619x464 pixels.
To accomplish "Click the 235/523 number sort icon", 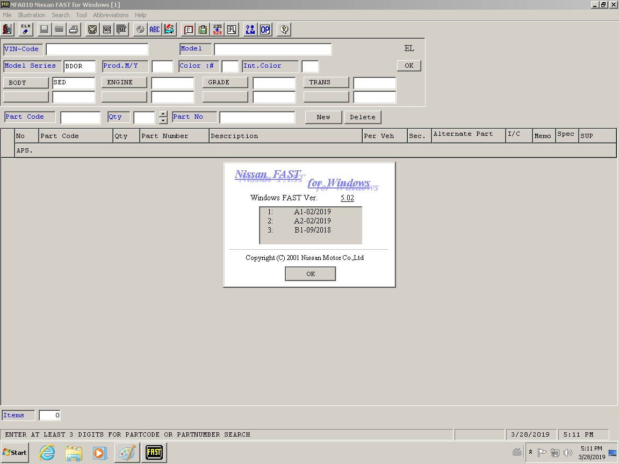I will pos(217,30).
